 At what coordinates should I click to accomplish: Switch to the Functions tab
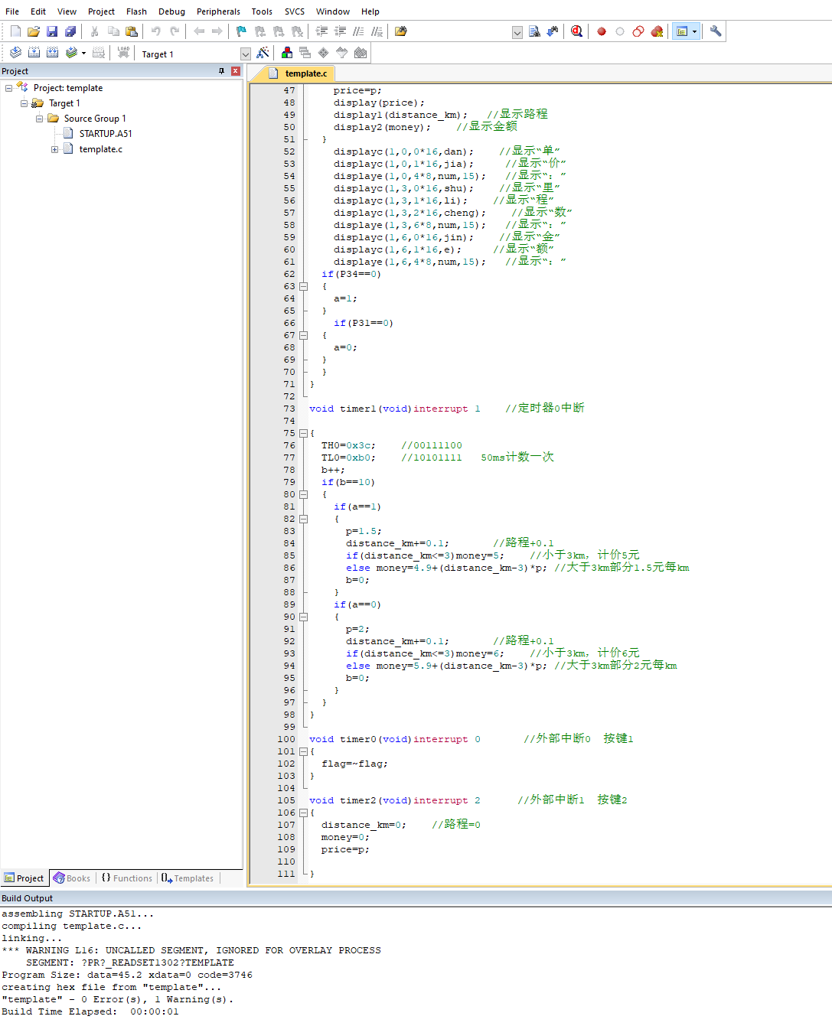[x=127, y=878]
